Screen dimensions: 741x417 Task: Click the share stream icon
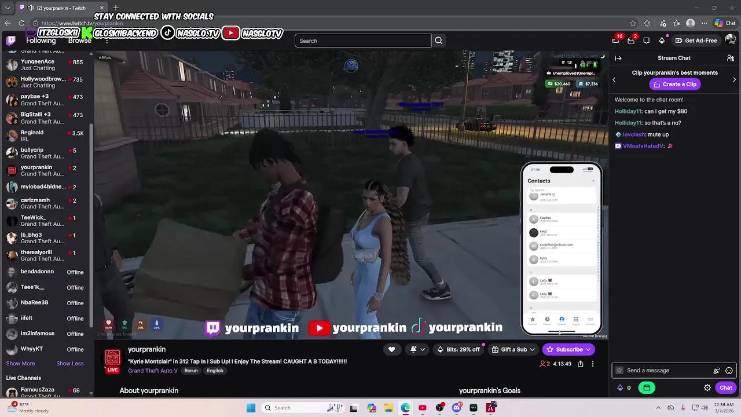pos(580,364)
